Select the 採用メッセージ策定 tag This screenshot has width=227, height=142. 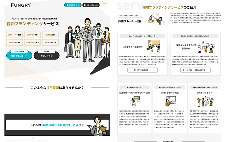click(32, 43)
